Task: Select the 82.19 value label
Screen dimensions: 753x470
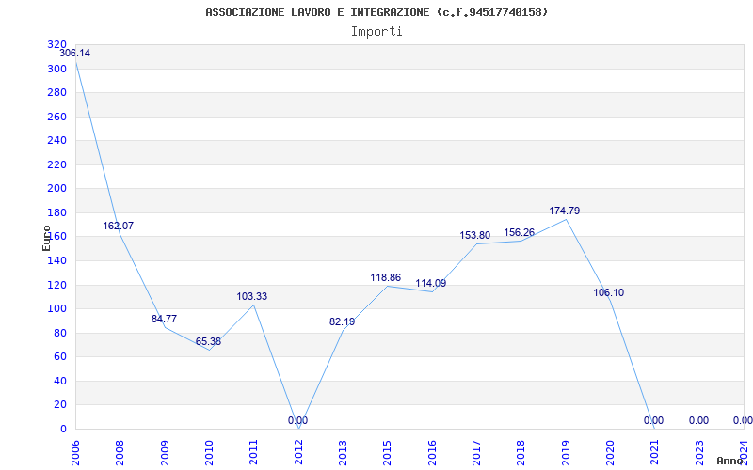Action: point(342,322)
